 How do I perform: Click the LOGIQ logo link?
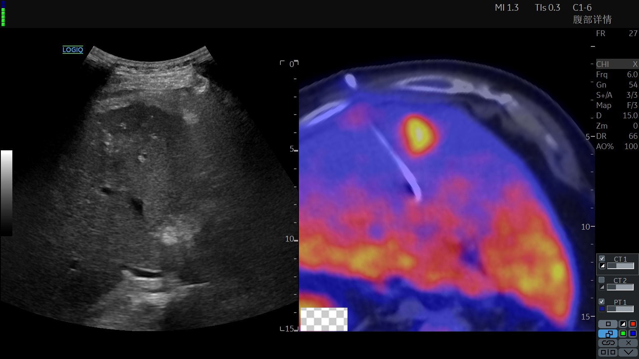[x=73, y=50]
